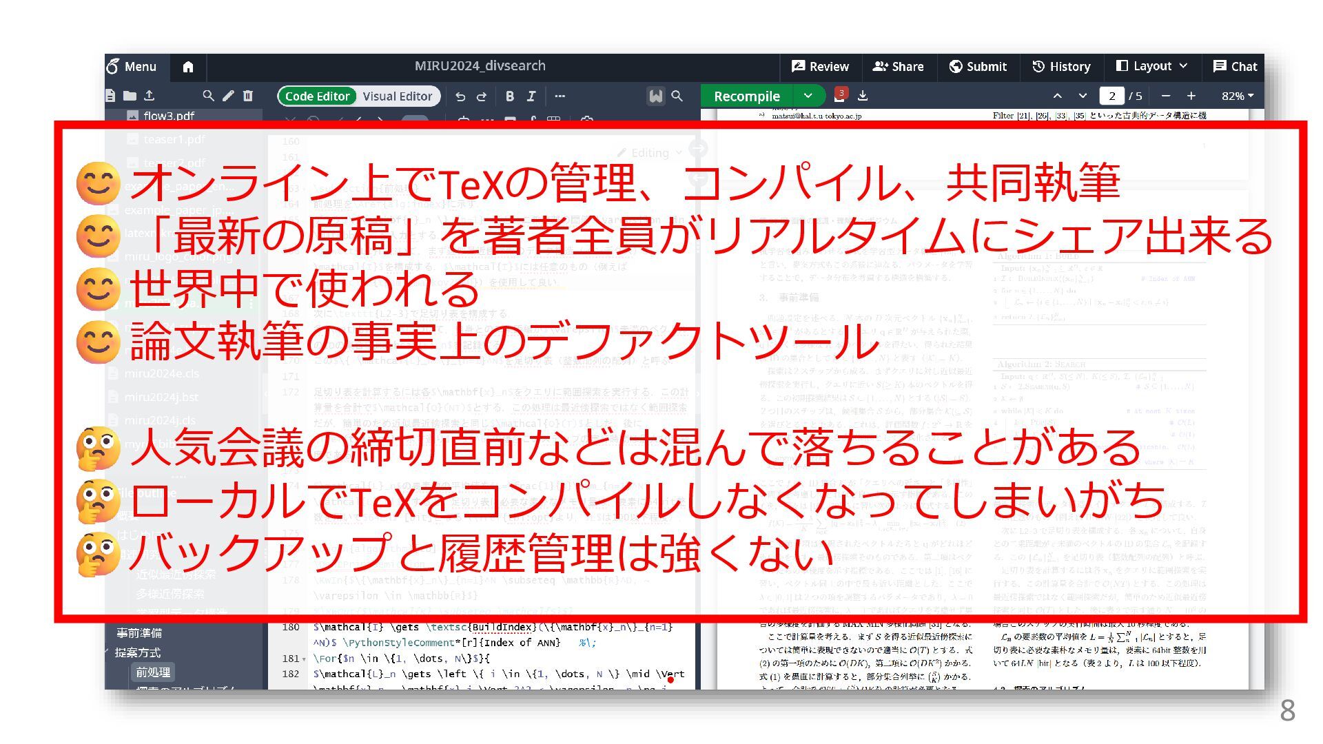Fold code at line 181
1323x744 pixels.
304,659
